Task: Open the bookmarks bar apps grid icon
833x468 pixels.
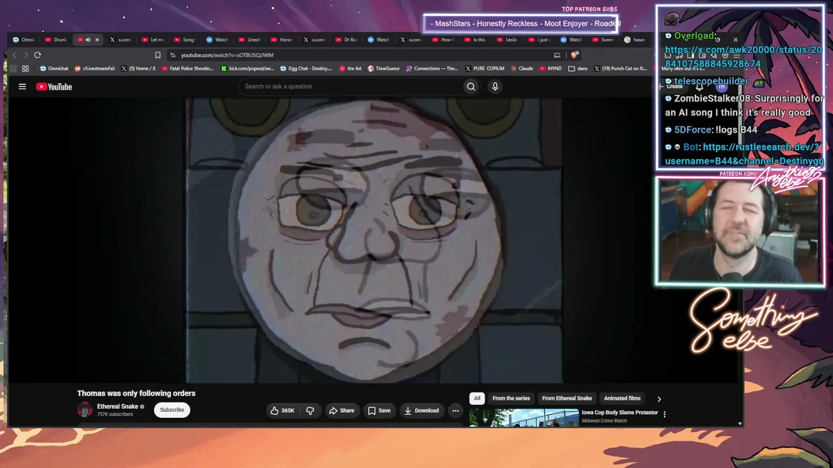Action: point(25,68)
